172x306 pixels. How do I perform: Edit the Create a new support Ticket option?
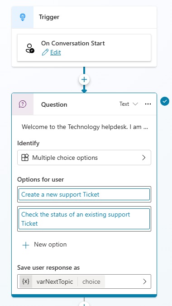(x=84, y=194)
